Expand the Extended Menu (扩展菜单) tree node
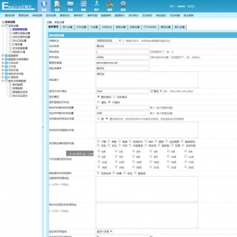Image resolution: width=237 pixels, height=237 pixels. click(x=3, y=77)
